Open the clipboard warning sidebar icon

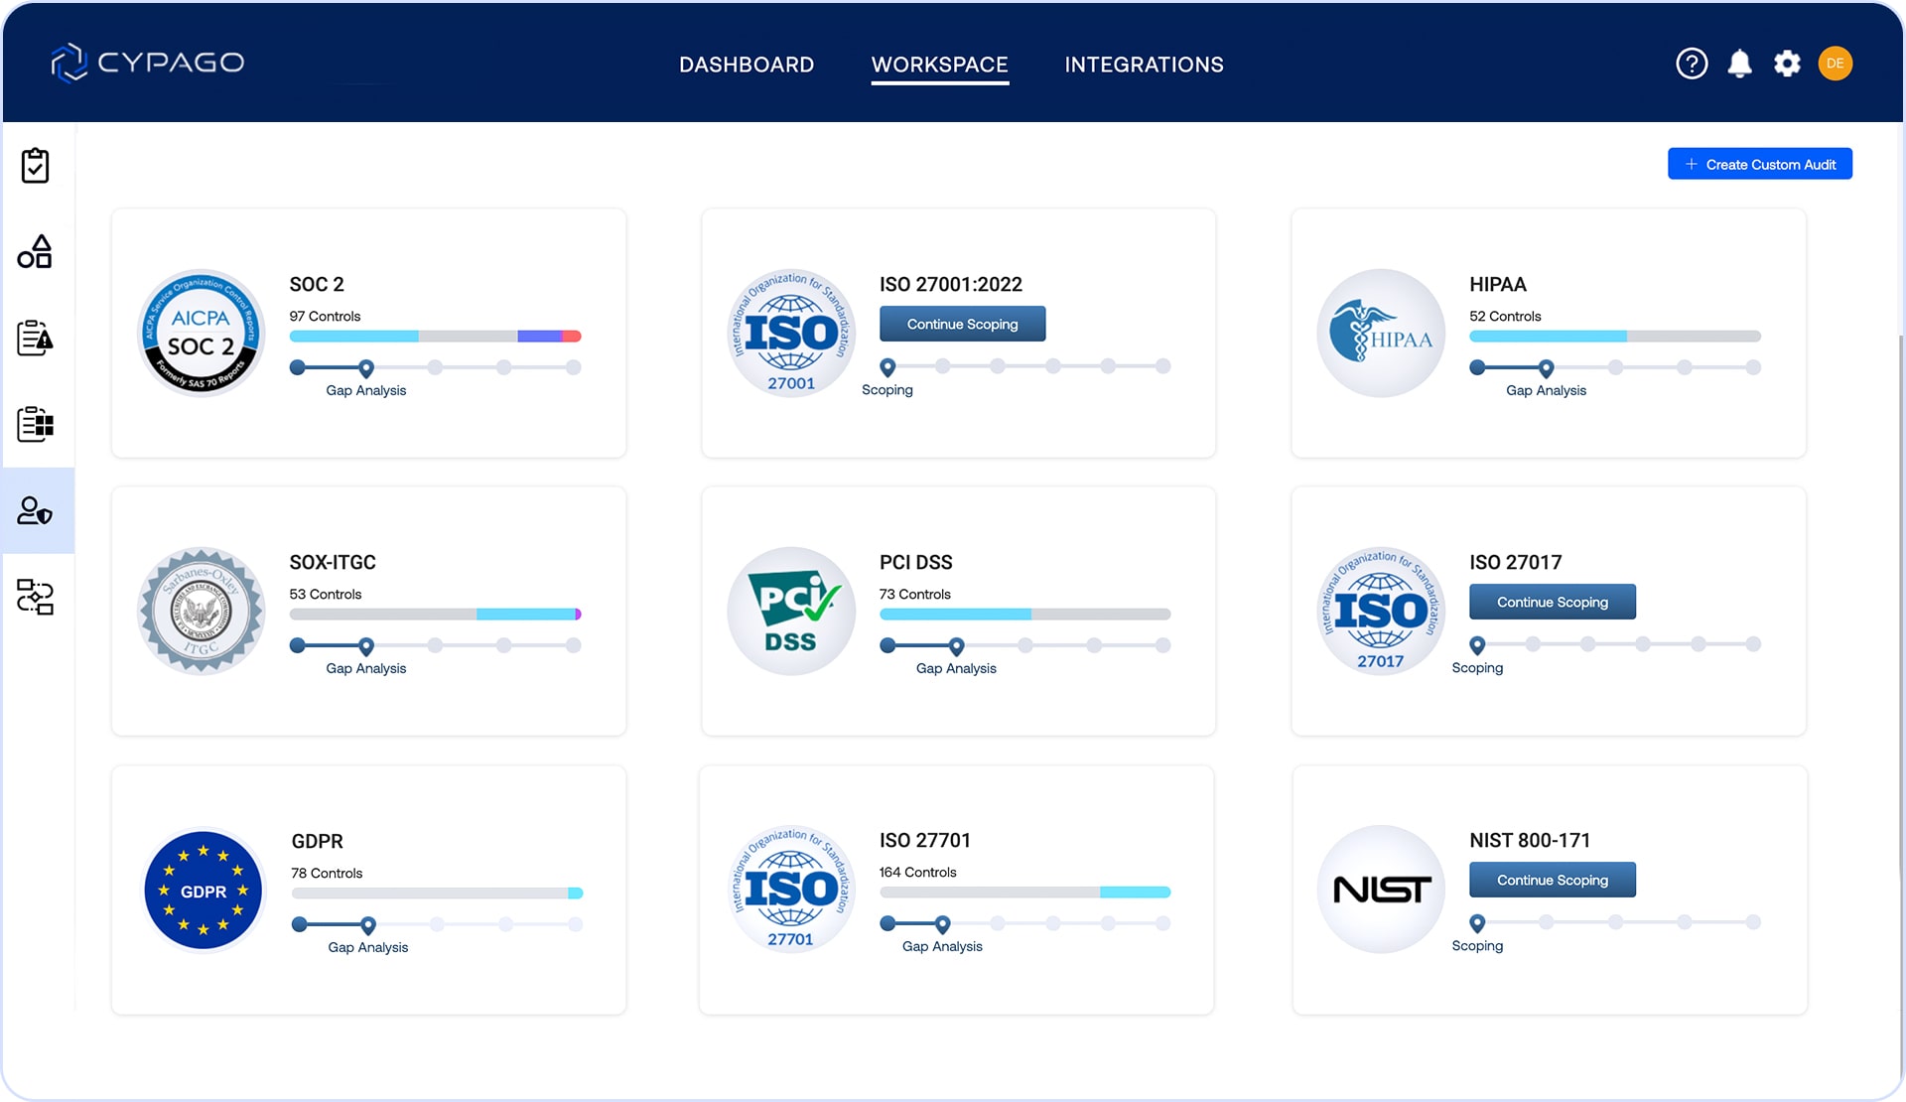36,338
